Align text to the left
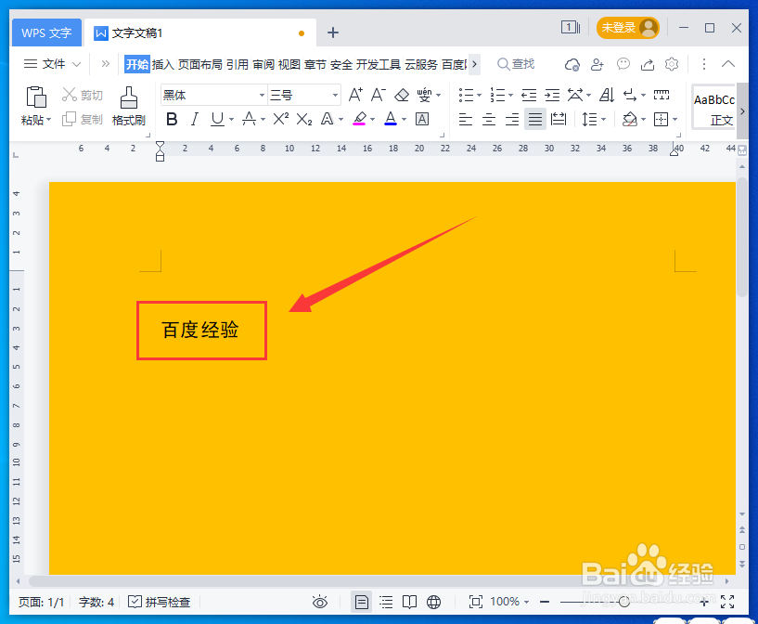 466,119
